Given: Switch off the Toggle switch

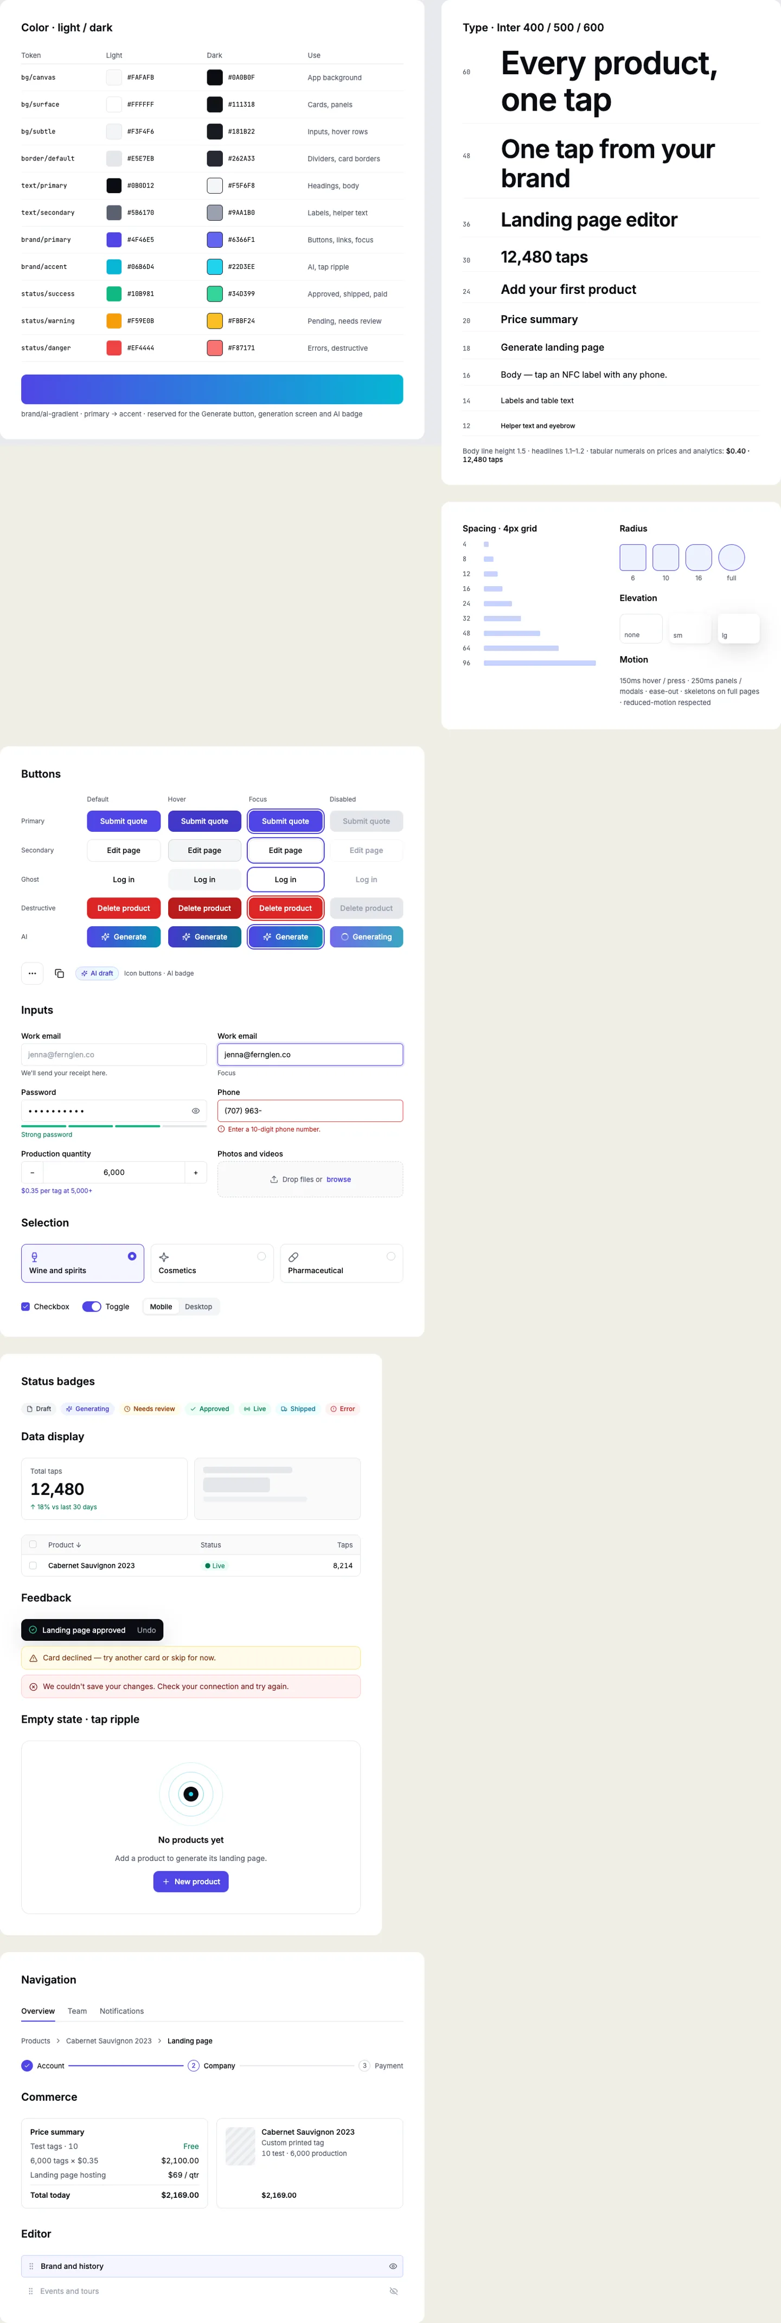Looking at the screenshot, I should [x=91, y=1307].
